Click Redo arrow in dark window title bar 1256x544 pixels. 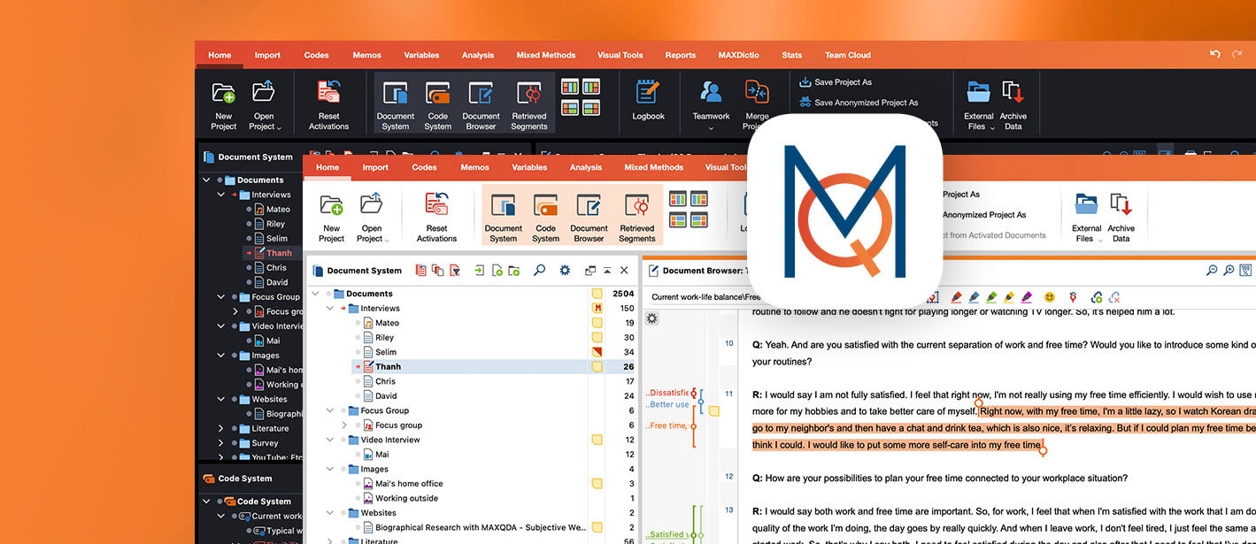point(1237,54)
